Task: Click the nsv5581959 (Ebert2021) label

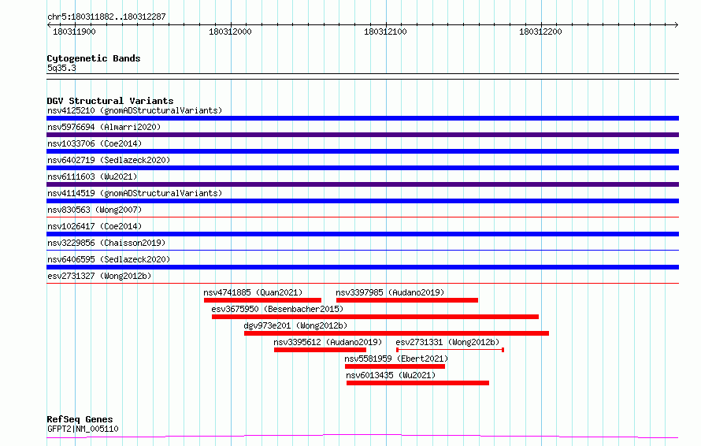Action: (396, 359)
